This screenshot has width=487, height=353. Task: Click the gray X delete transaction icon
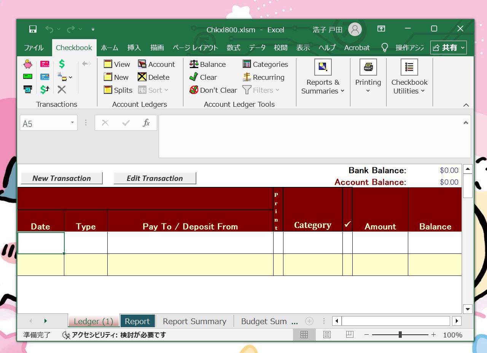tap(62, 89)
